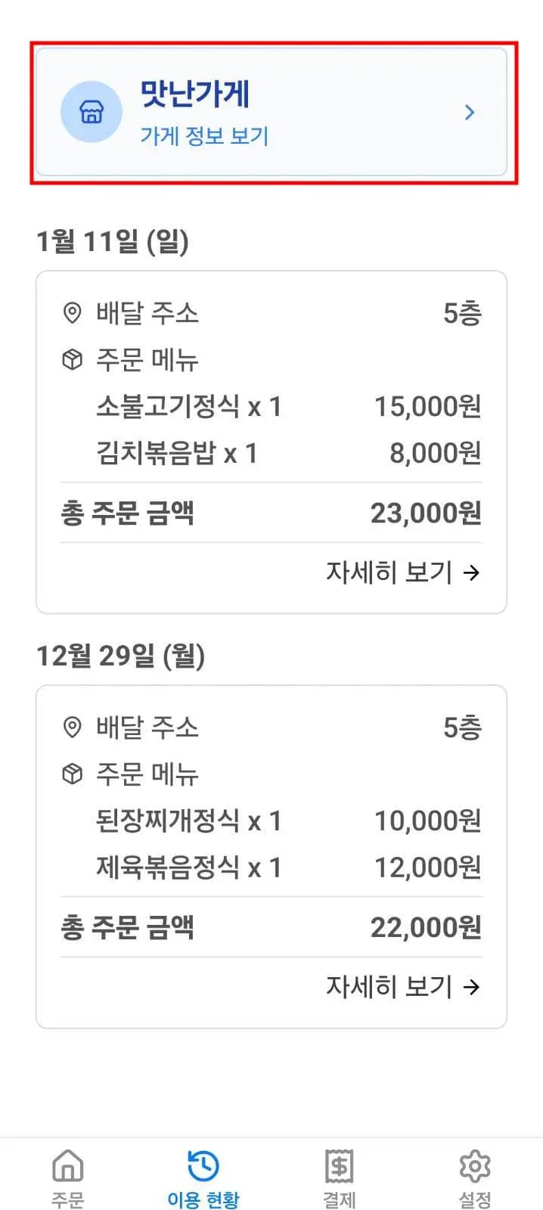This screenshot has width=543, height=1210.
Task: Click the package icon in the December 29 order card
Action: tap(73, 774)
